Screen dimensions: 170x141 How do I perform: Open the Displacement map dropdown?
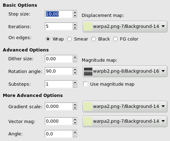point(125,26)
